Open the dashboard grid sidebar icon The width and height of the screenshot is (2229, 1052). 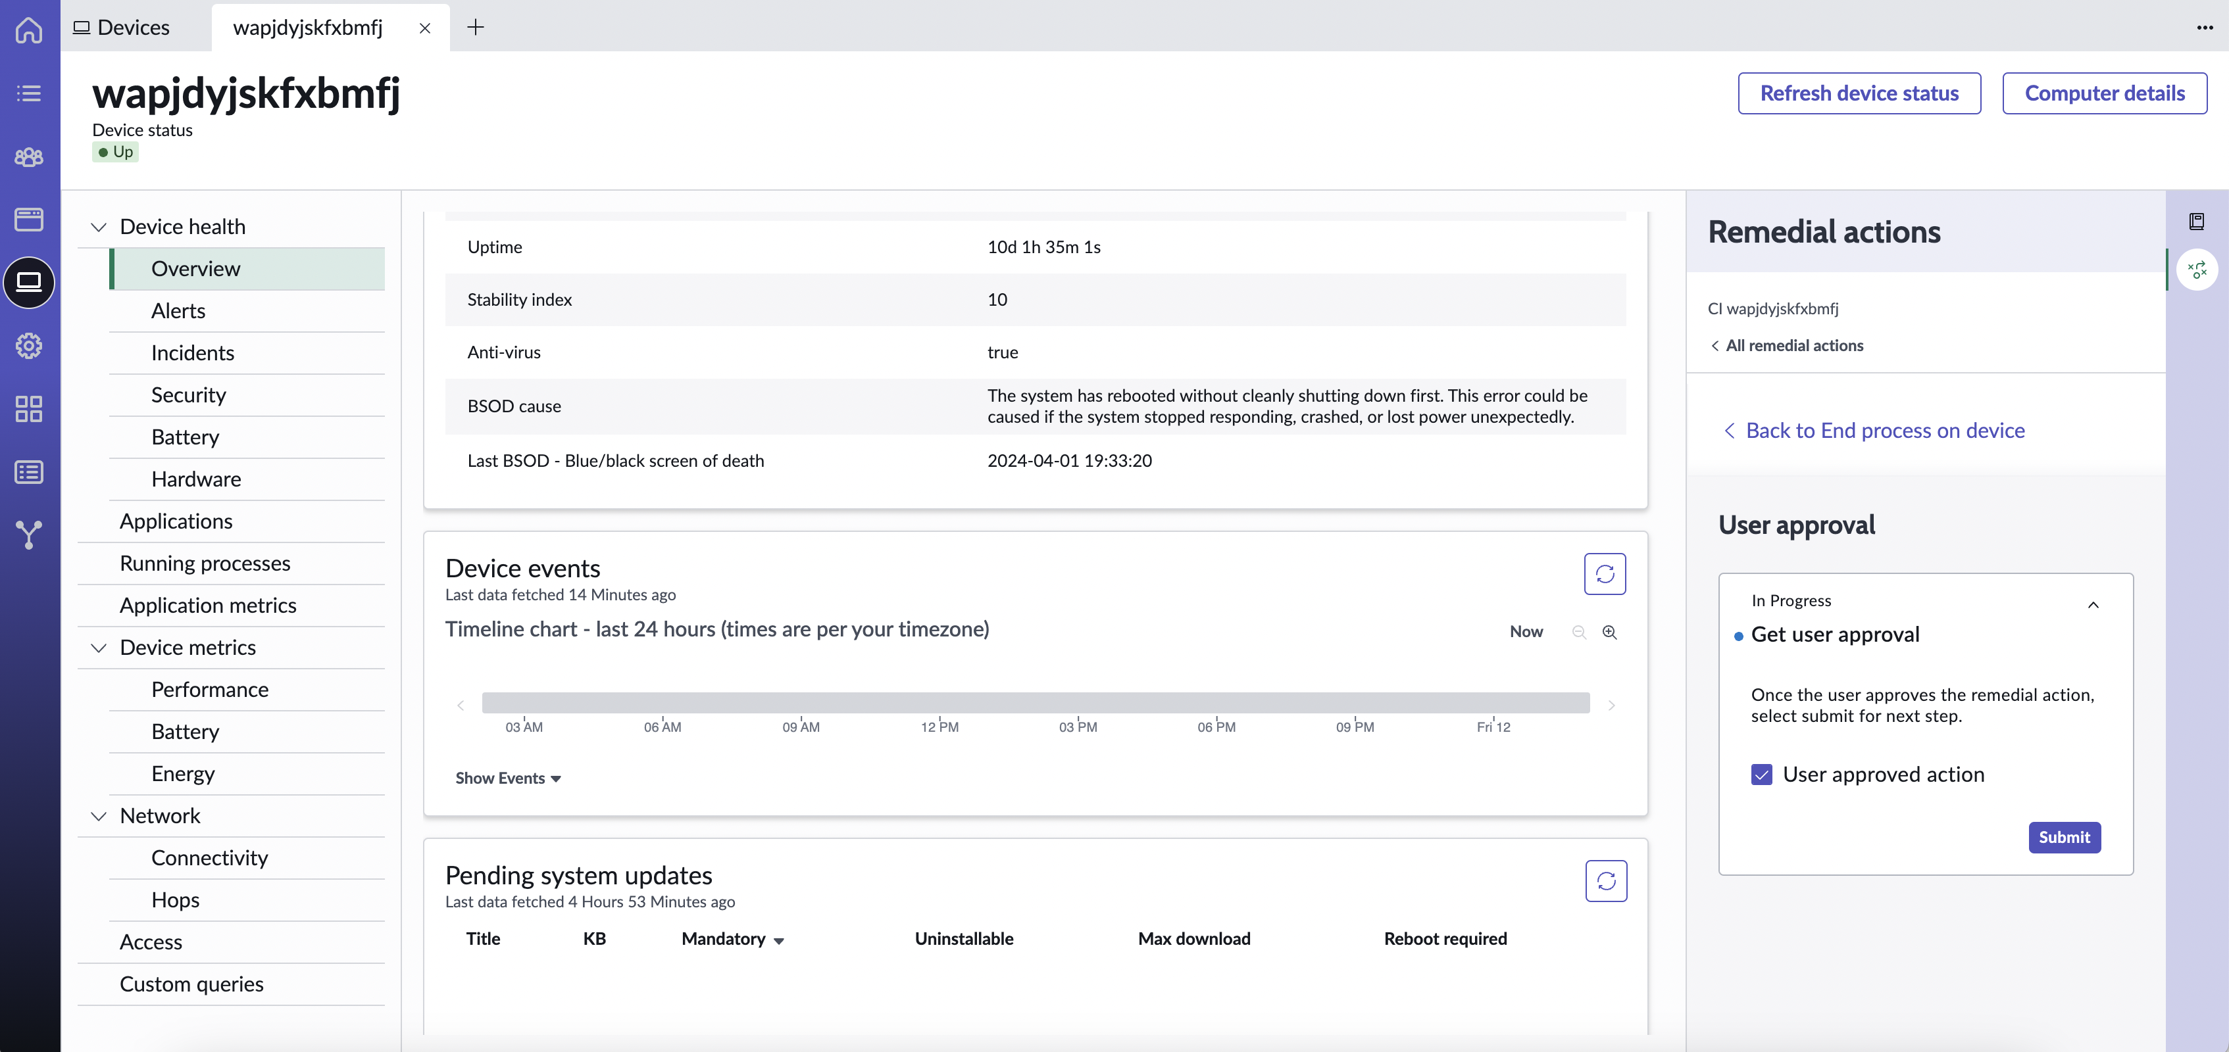point(28,409)
